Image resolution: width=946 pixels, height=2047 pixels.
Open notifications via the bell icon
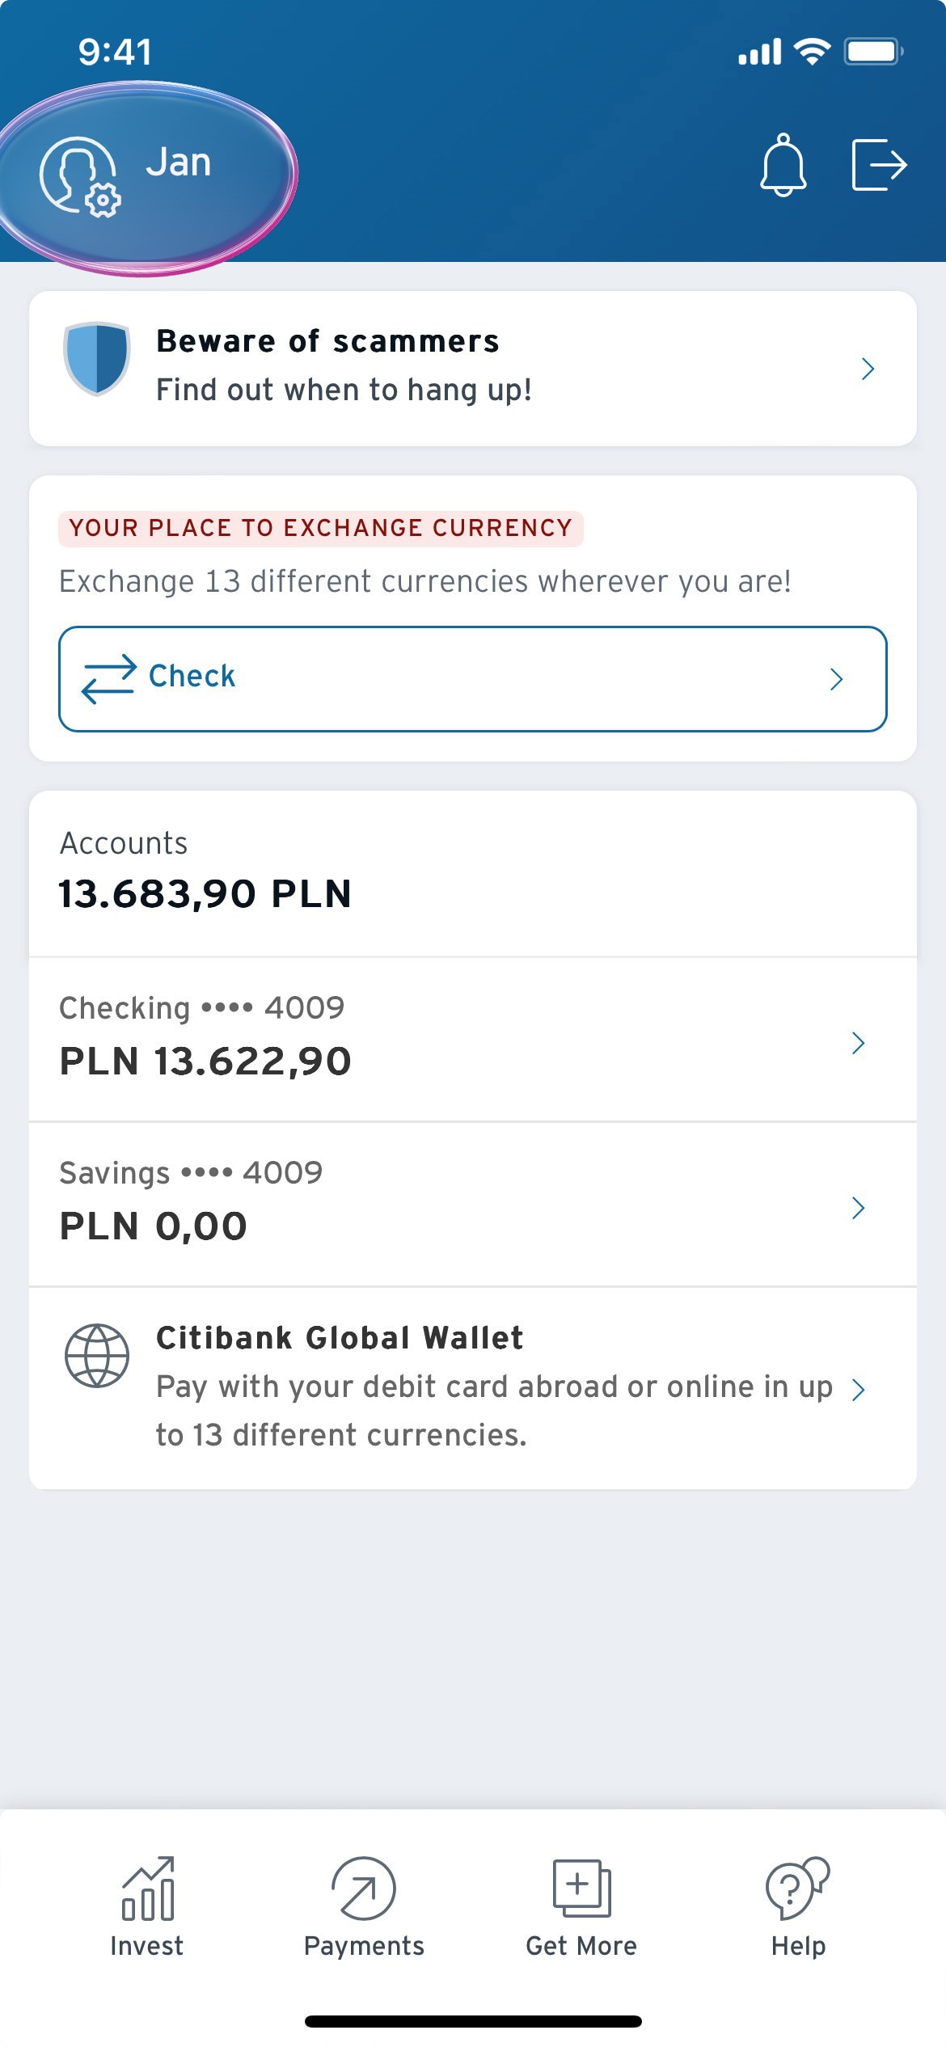[x=783, y=165]
